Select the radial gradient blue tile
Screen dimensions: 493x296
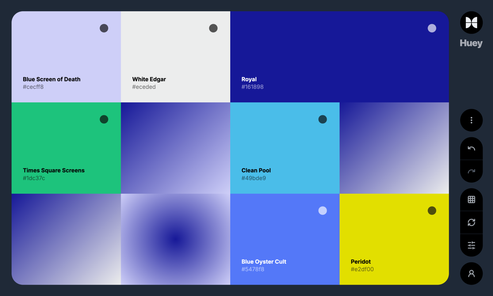(176, 239)
